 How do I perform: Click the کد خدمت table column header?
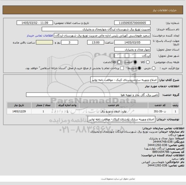click(160, 105)
